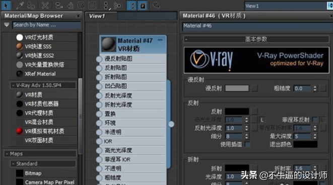This screenshot has height=185, width=333.
Task: Click the 漫反射贴图 input socket
Action: point(99,59)
